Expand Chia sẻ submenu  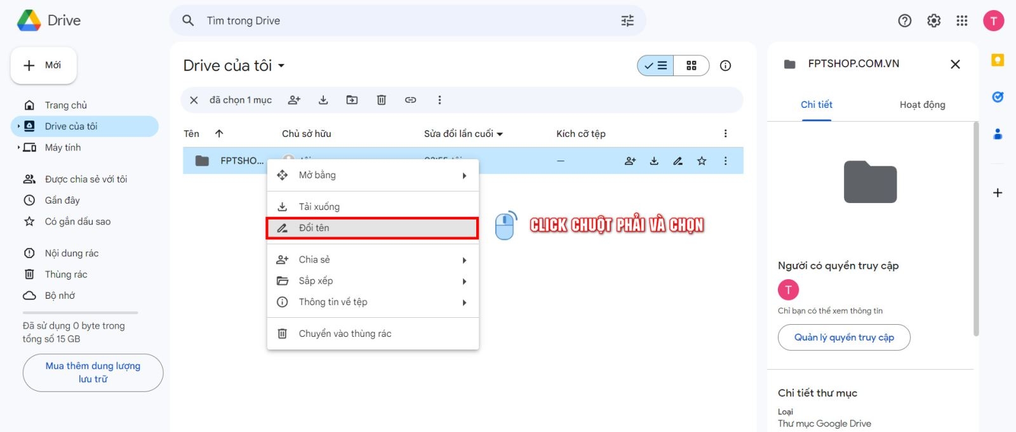pyautogui.click(x=465, y=260)
